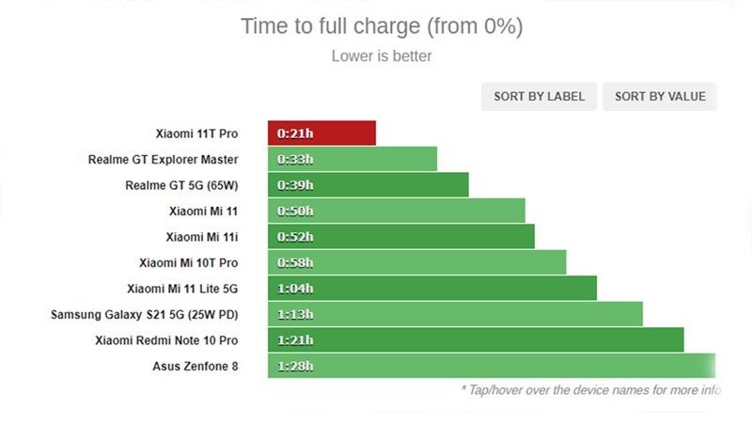752x424 pixels.
Task: Click the Xiaomi Mi 11i label
Action: 202,236
